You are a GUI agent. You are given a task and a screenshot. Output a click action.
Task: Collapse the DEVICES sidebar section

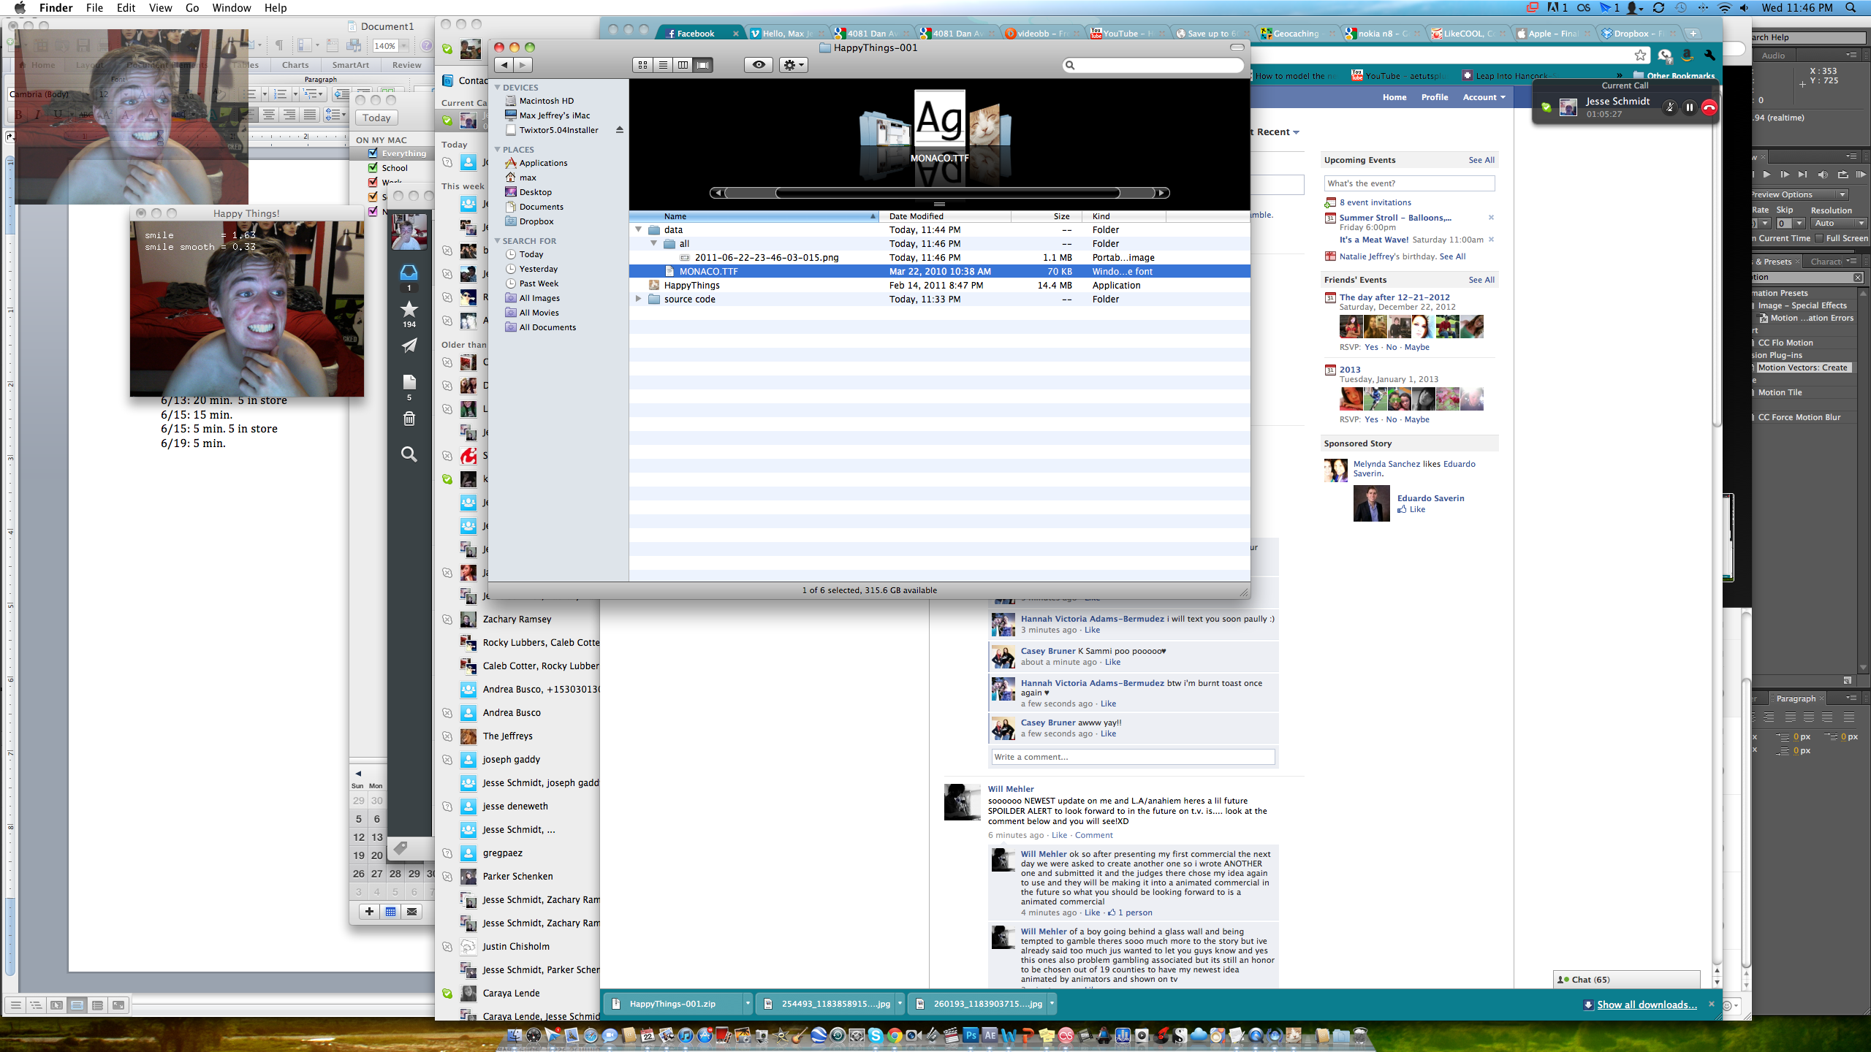(x=497, y=88)
